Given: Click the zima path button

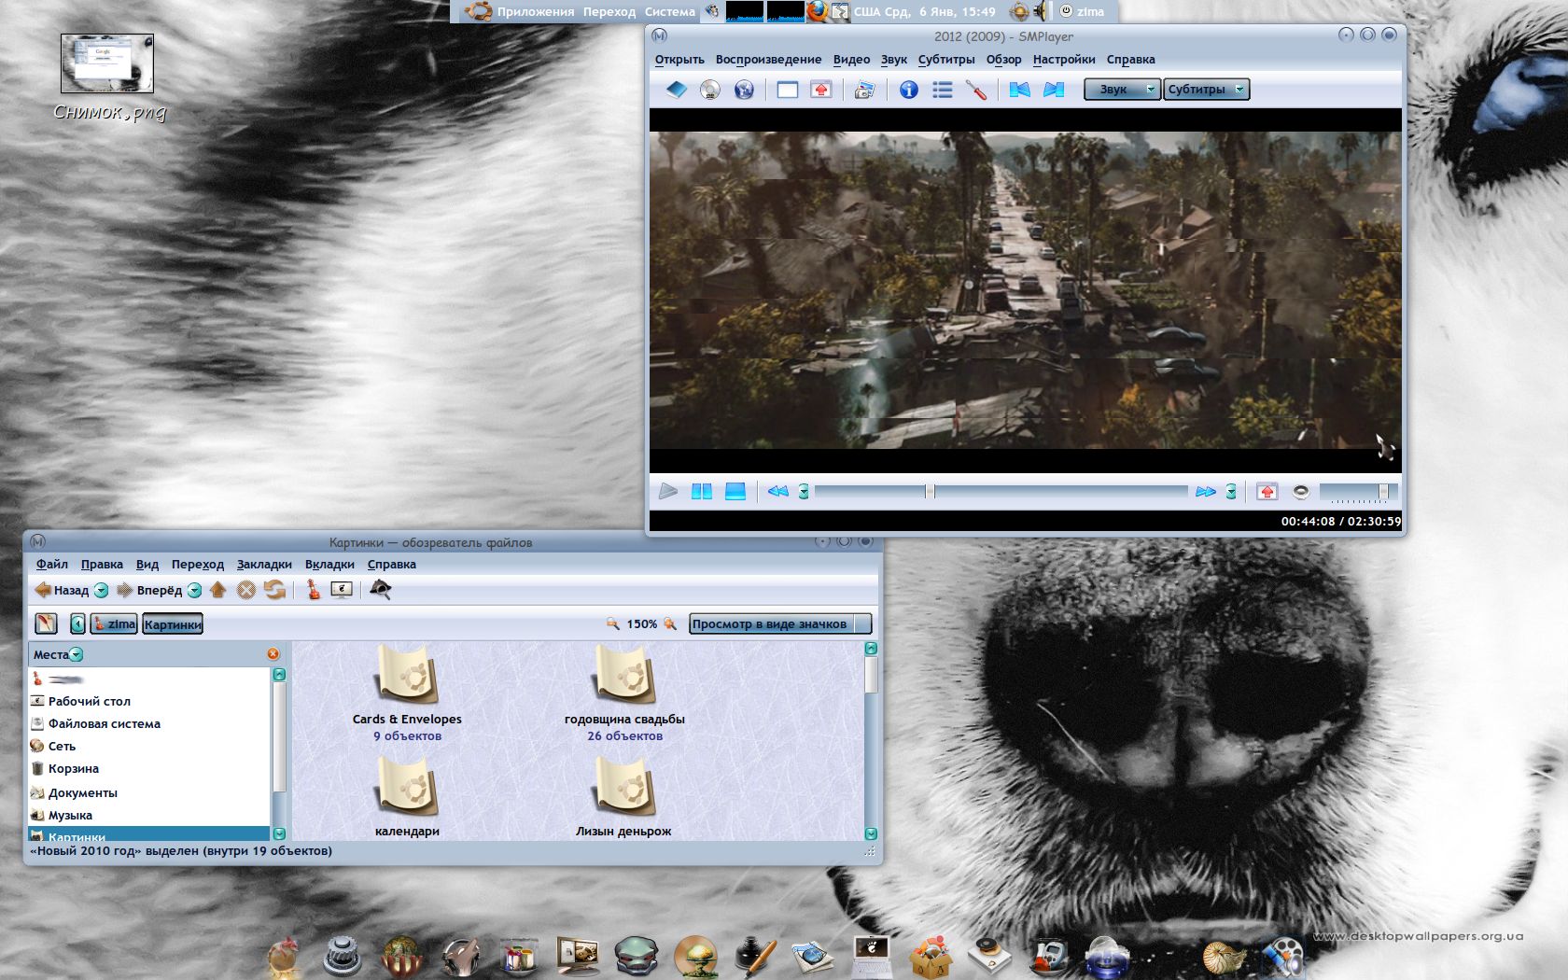Looking at the screenshot, I should tap(114, 624).
